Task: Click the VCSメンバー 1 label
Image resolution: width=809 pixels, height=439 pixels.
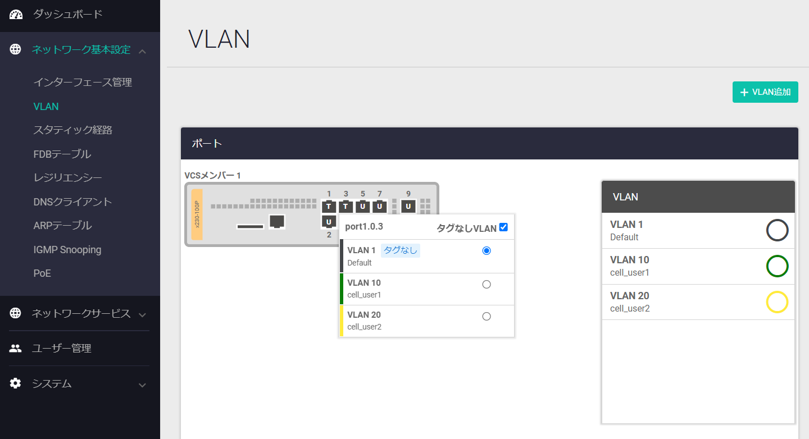Action: point(212,176)
